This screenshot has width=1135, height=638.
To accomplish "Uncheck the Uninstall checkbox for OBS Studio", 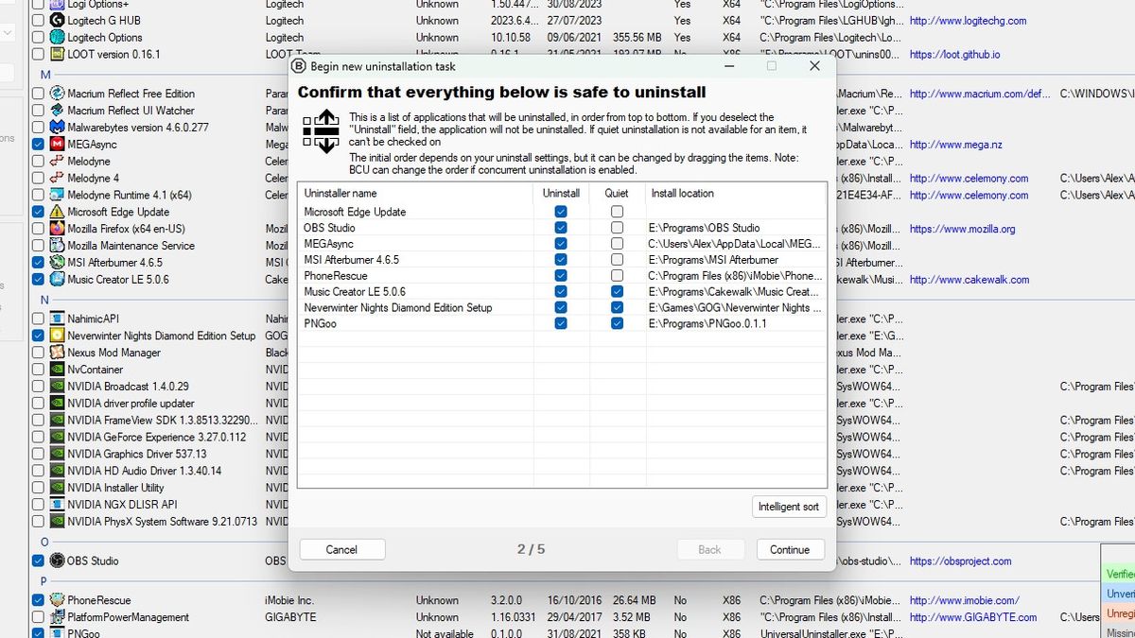I will (561, 228).
